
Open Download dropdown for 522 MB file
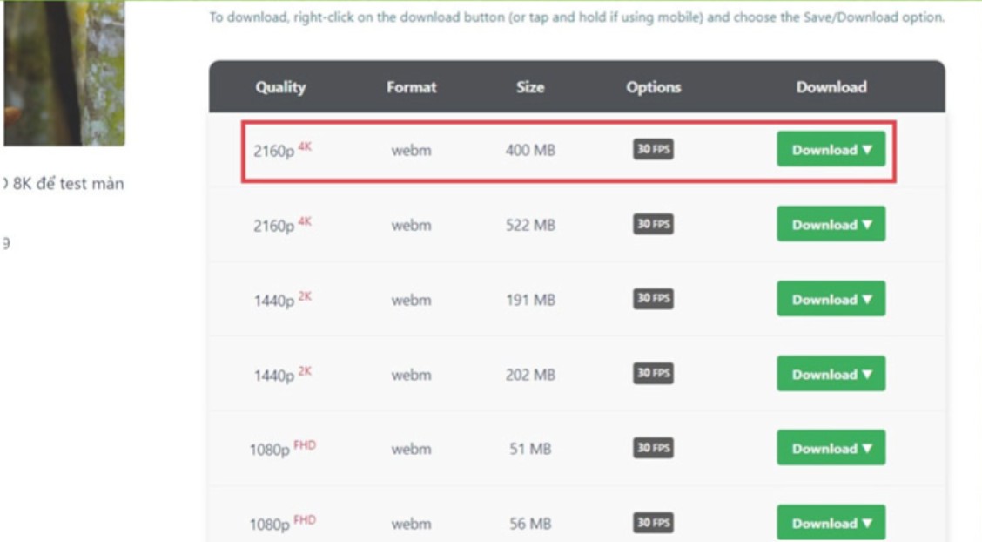click(831, 224)
